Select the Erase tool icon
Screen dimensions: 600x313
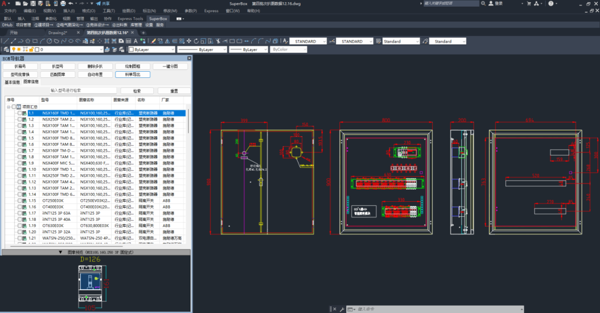(153, 41)
